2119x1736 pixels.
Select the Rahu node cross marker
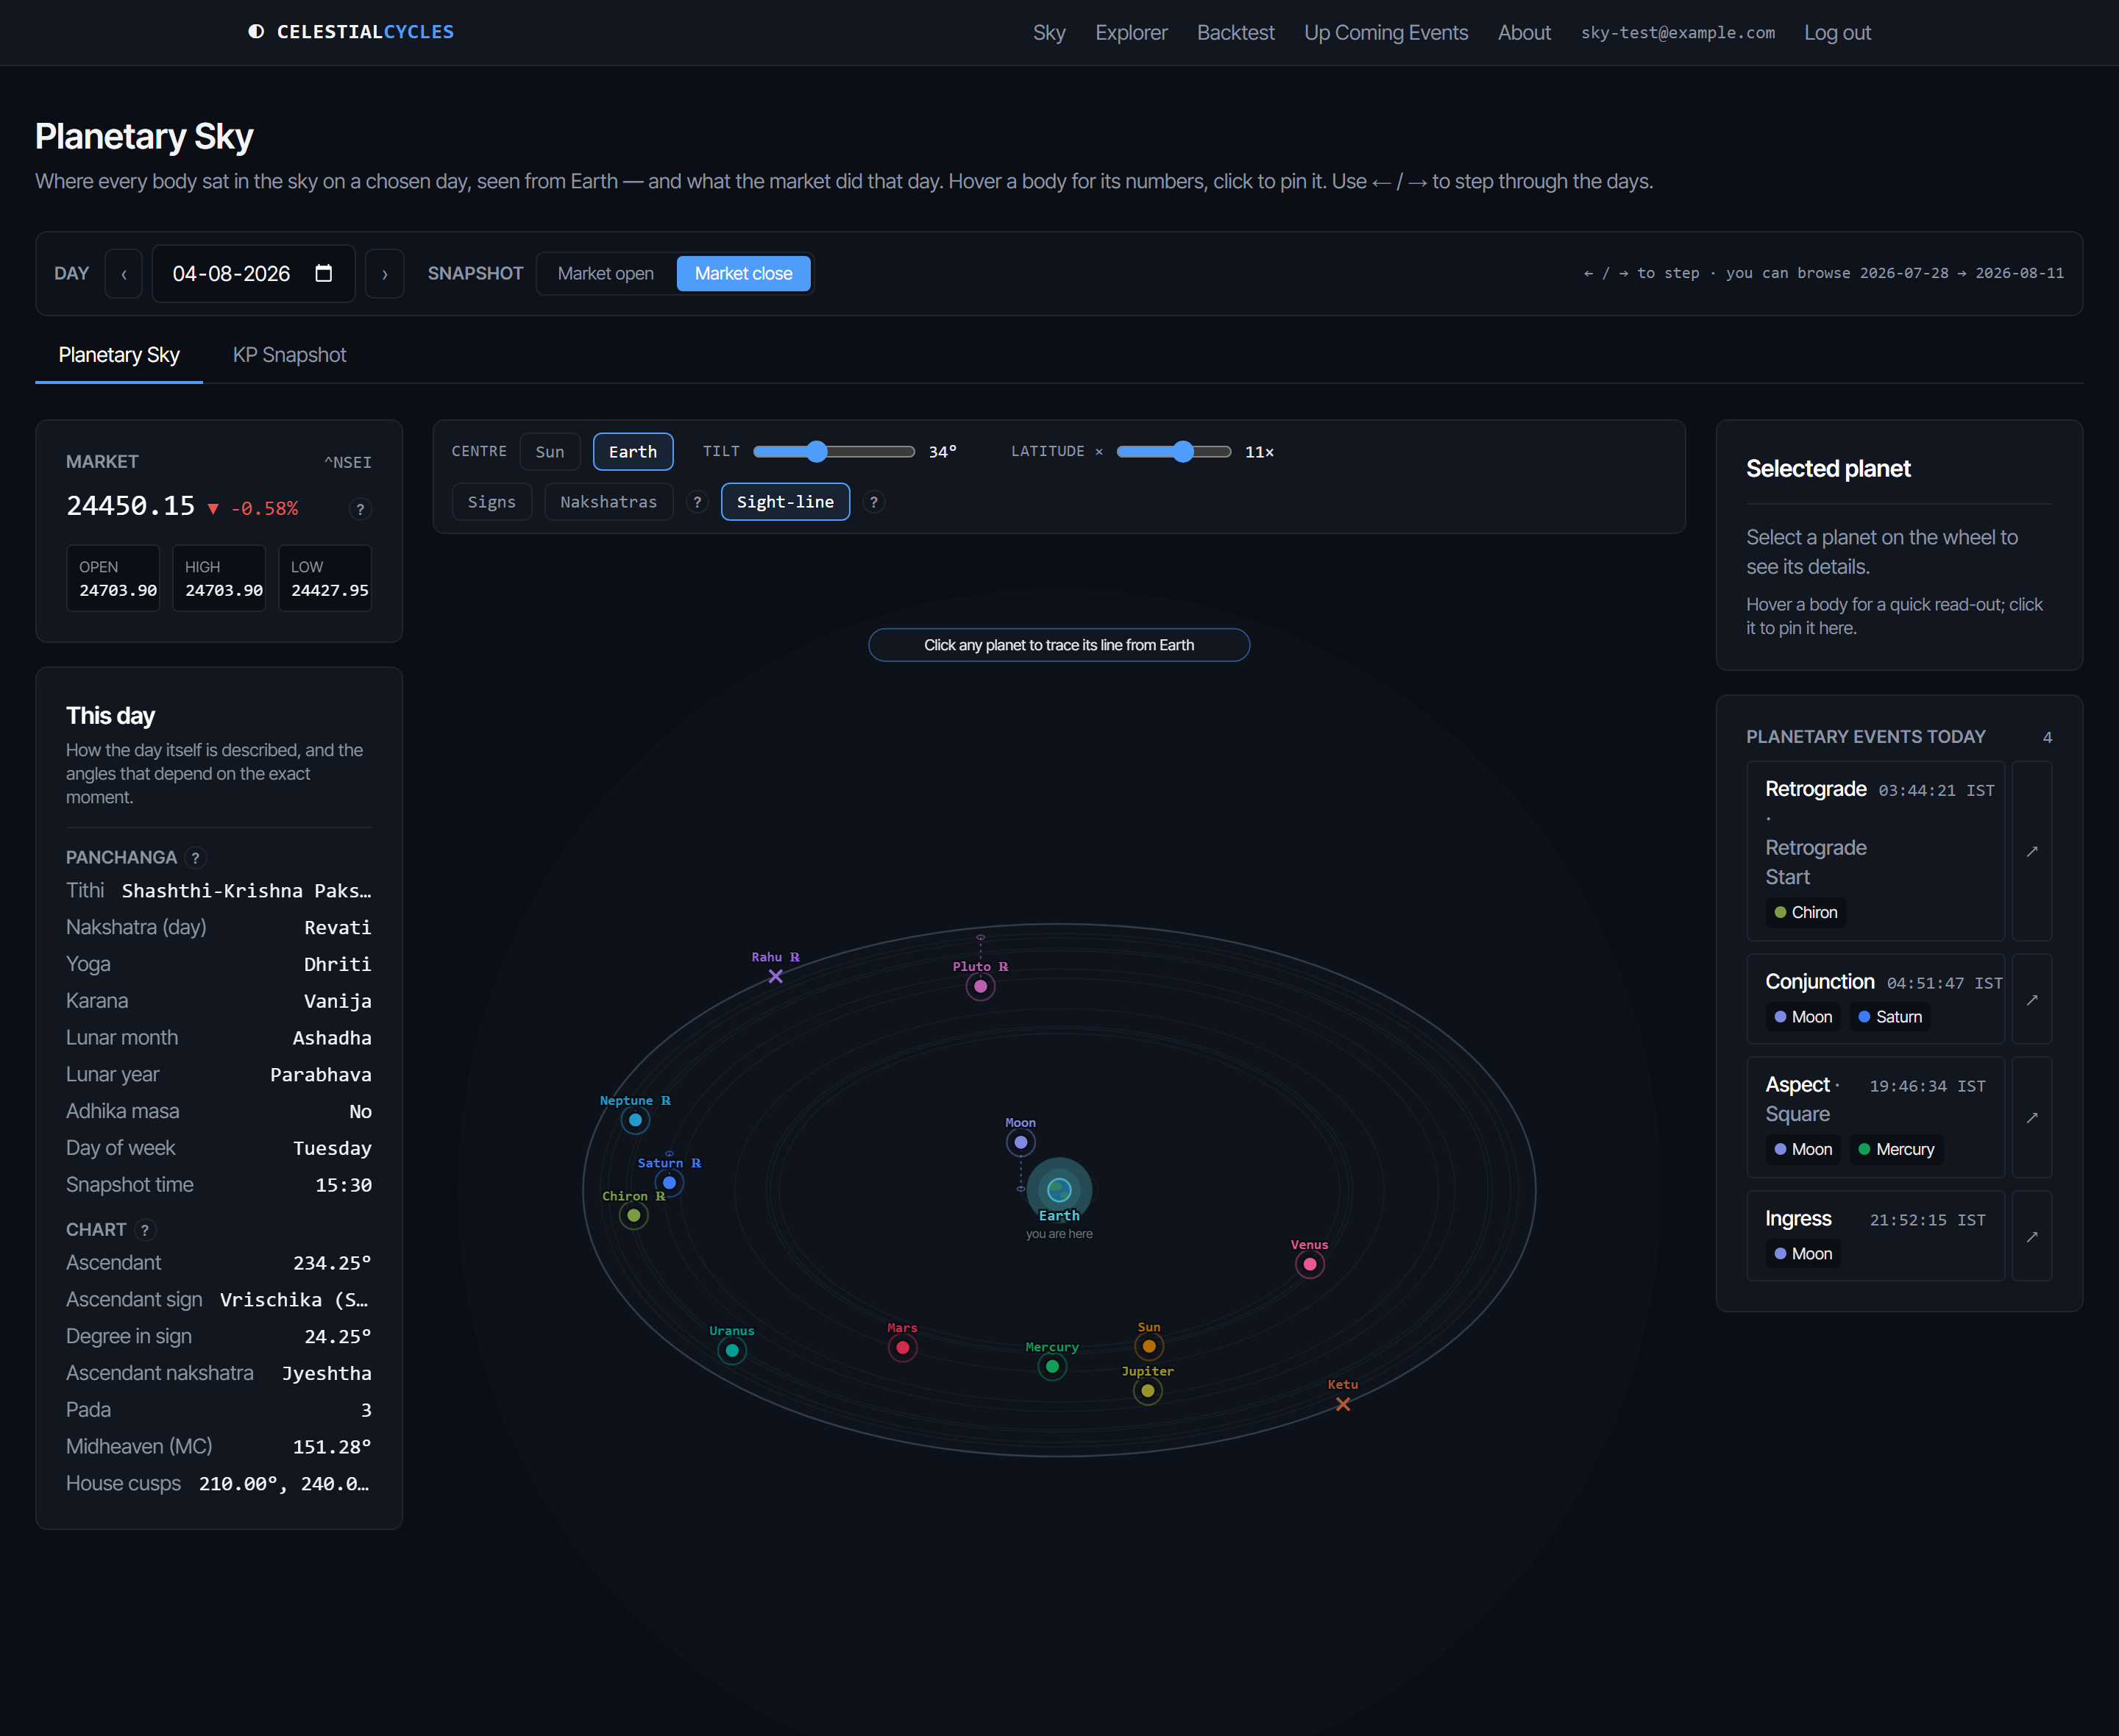775,976
